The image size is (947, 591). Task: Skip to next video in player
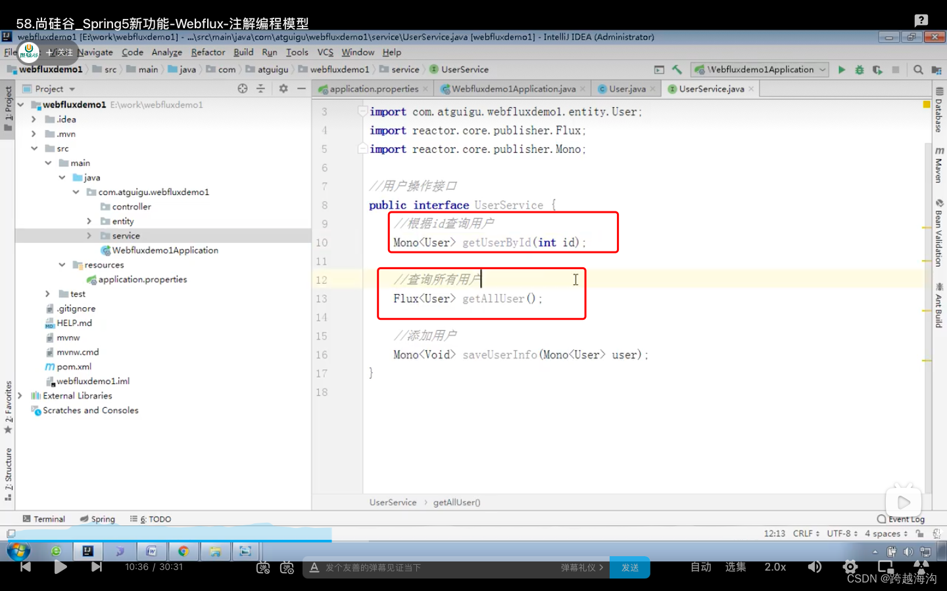(x=97, y=567)
